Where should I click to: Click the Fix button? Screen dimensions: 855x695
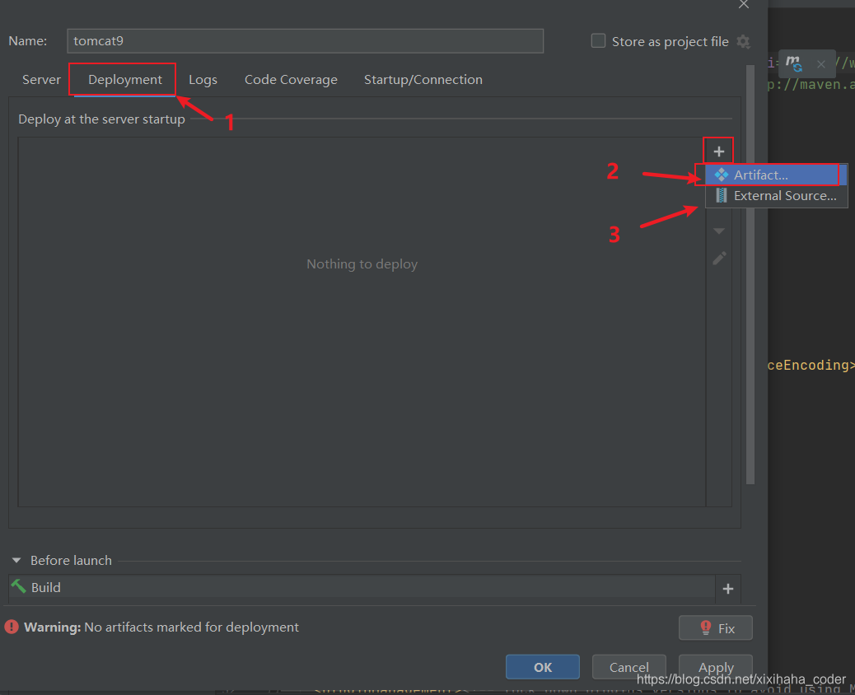tap(716, 628)
